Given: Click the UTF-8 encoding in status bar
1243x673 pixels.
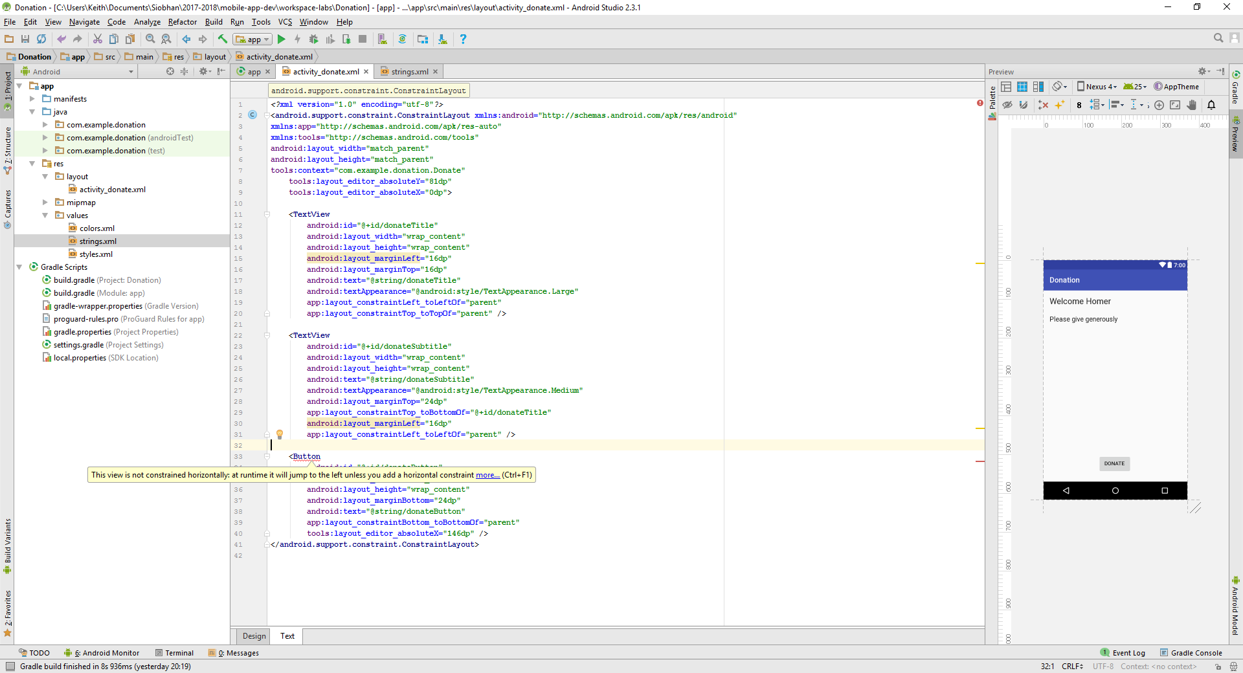Looking at the screenshot, I should pos(1103,667).
